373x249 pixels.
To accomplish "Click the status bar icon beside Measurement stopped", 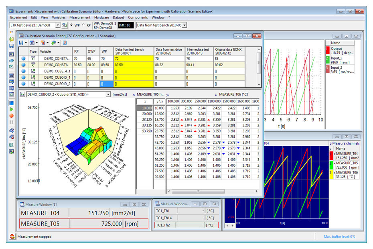I will coord(12,237).
